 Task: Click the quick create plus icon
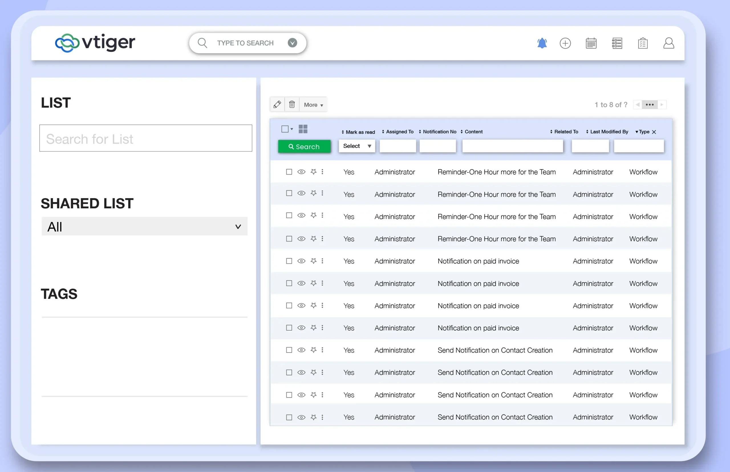[x=565, y=43]
